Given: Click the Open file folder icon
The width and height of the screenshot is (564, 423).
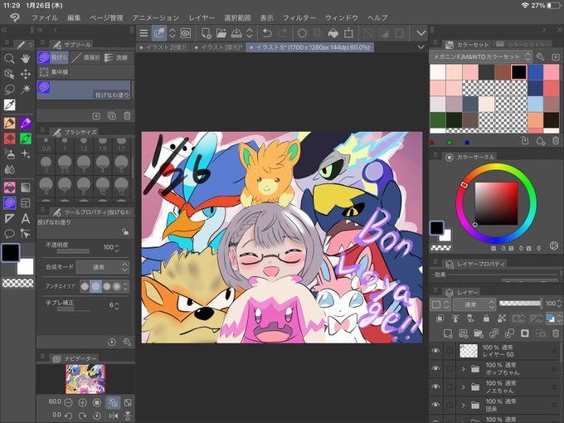Looking at the screenshot, I should point(221,33).
